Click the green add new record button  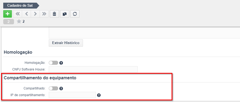tap(8, 14)
